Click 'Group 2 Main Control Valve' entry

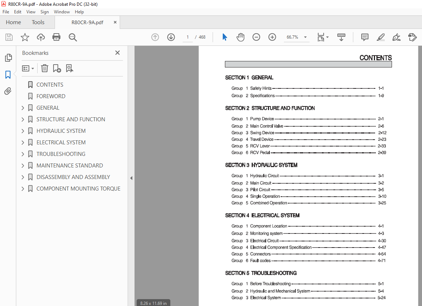308,126
